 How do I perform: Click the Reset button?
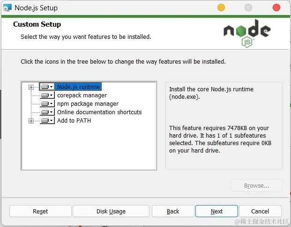40,211
